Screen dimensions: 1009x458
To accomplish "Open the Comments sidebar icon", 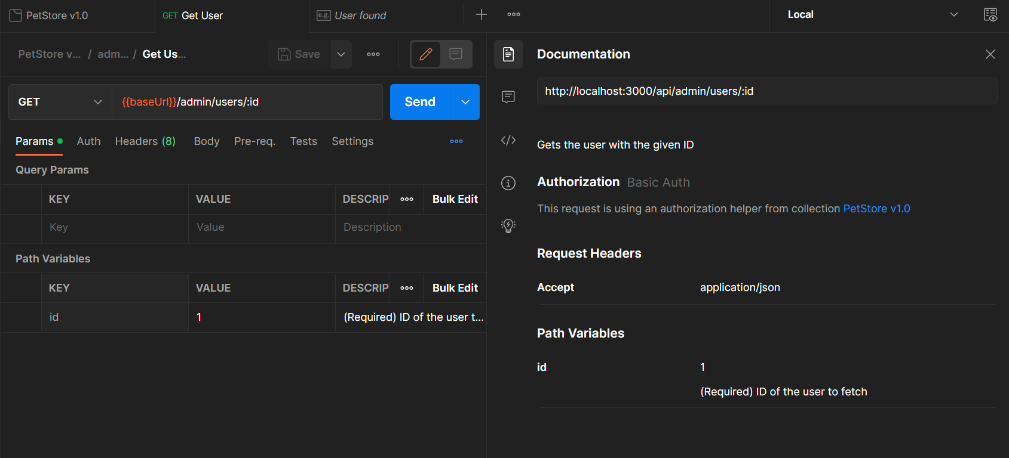I will pos(508,97).
